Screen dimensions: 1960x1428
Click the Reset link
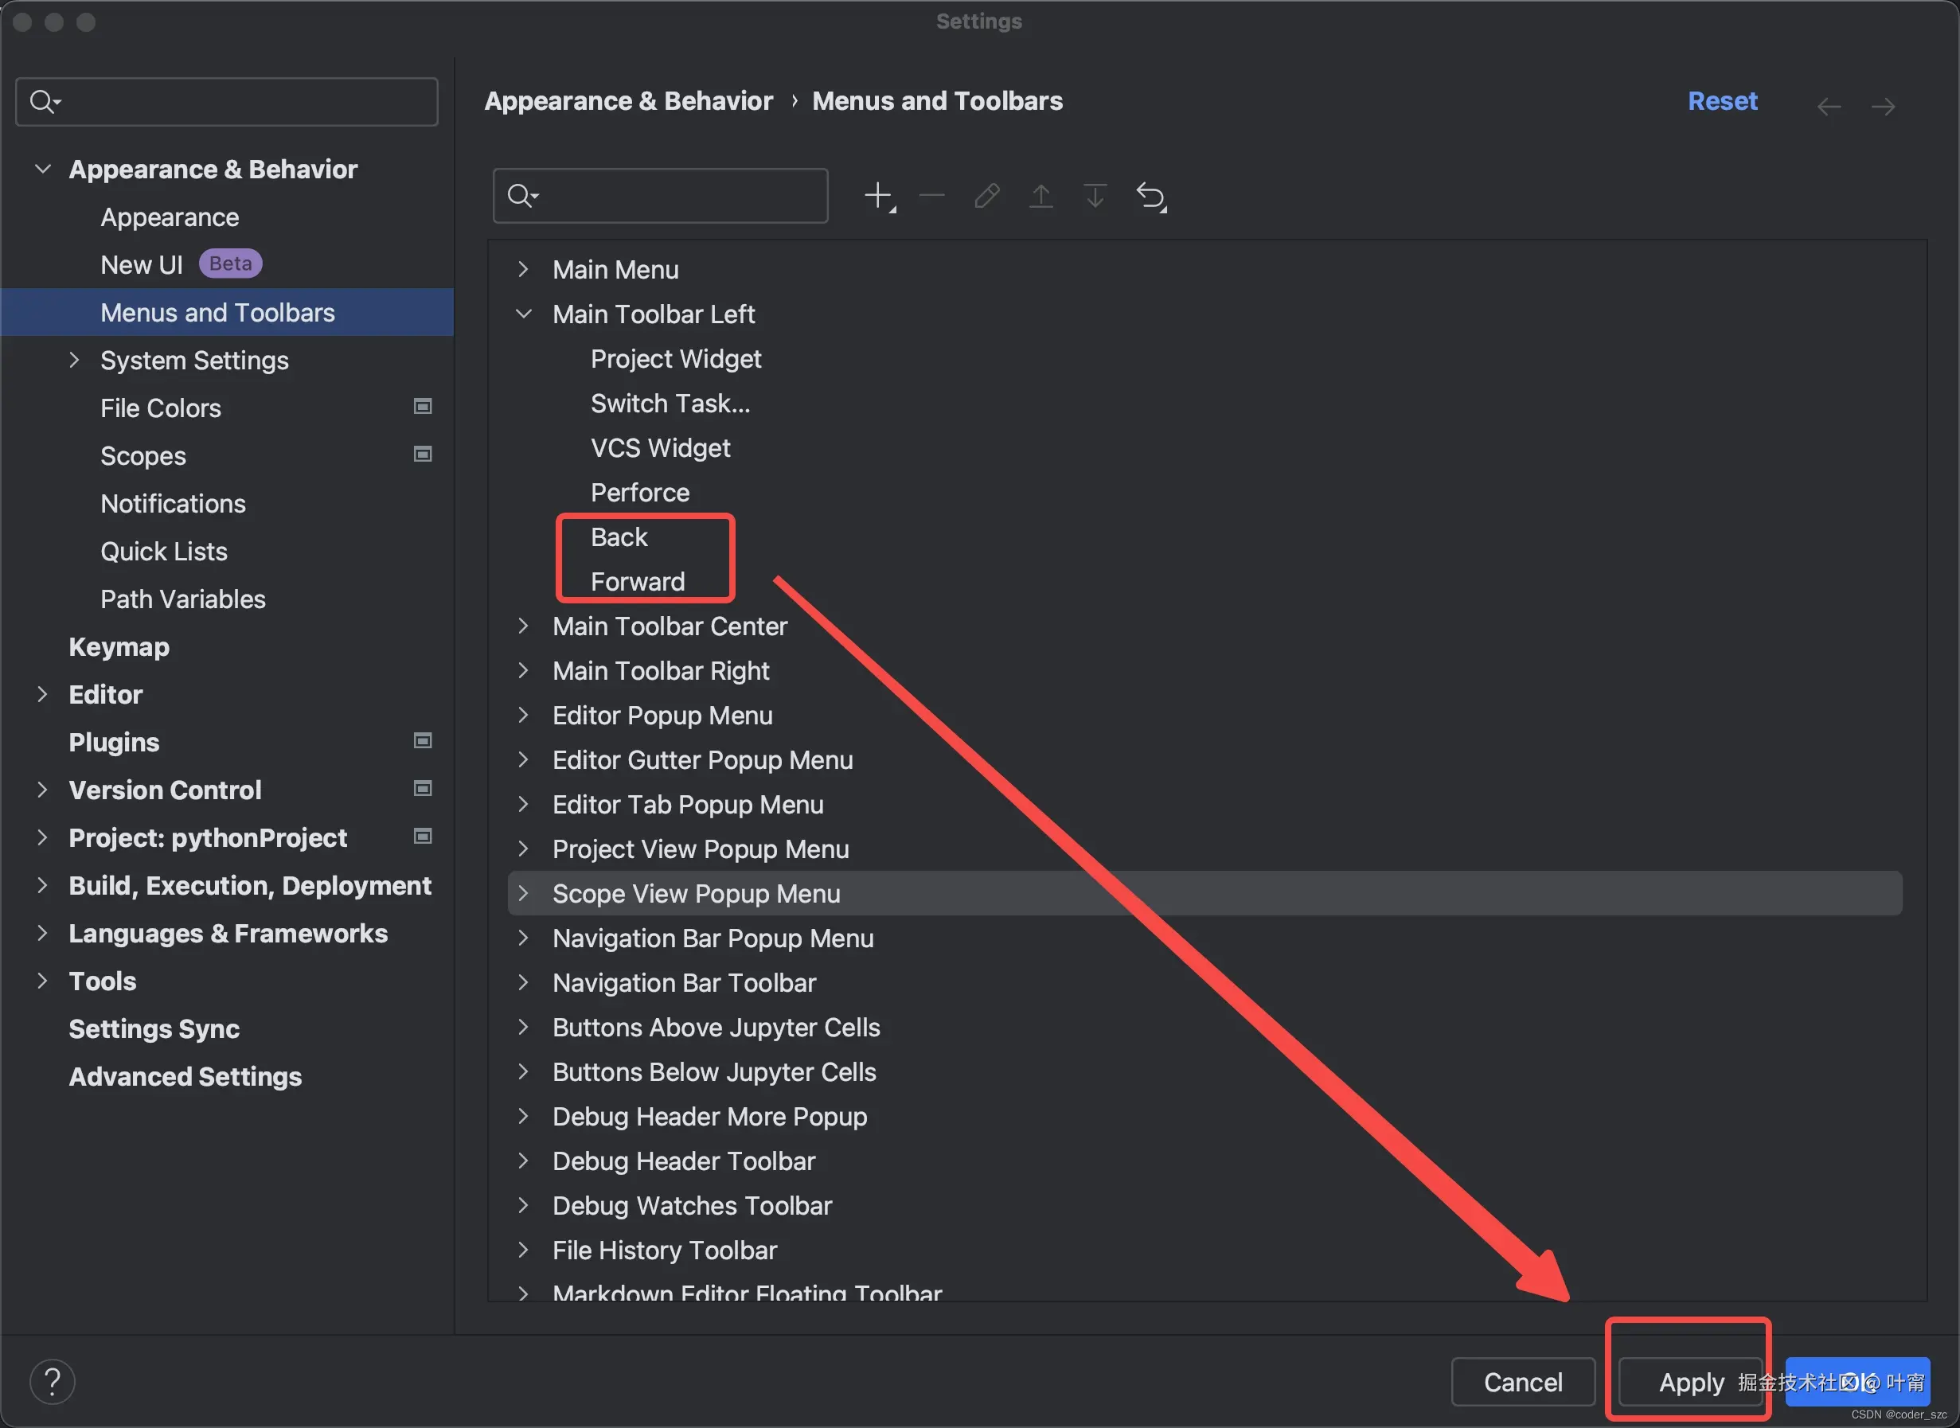pyautogui.click(x=1721, y=101)
